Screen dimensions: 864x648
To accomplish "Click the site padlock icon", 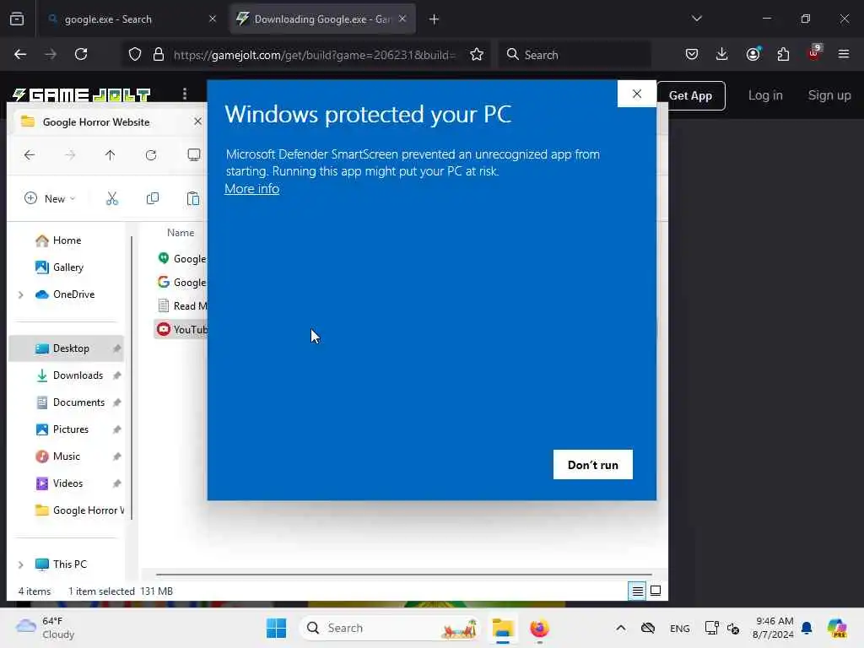I will pyautogui.click(x=159, y=54).
